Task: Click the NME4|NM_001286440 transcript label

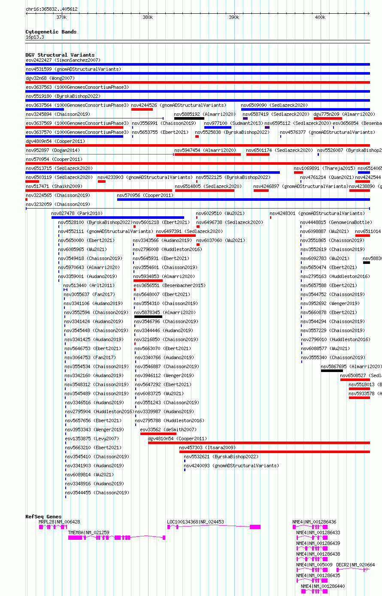Action: pos(323,586)
